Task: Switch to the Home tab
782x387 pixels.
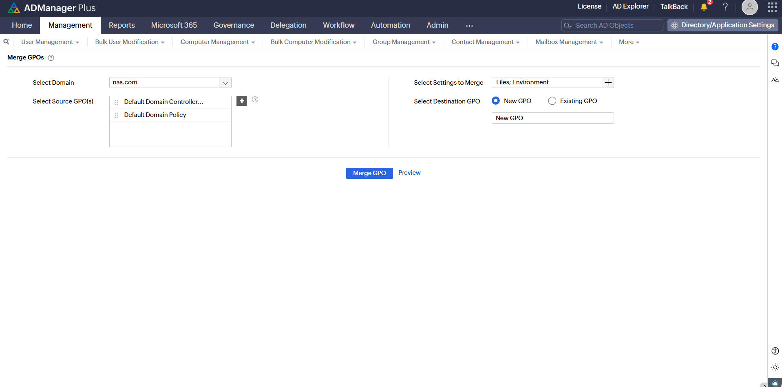Action: pos(22,25)
